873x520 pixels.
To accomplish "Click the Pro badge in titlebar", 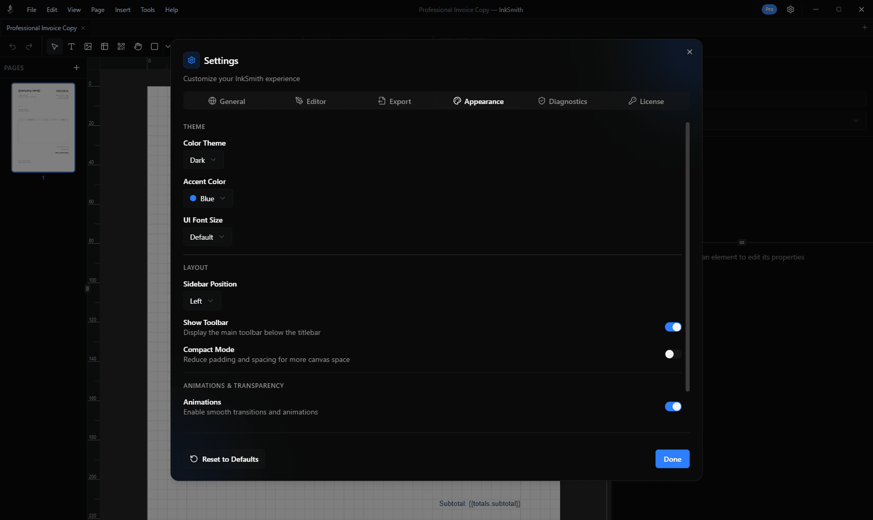I will point(770,9).
